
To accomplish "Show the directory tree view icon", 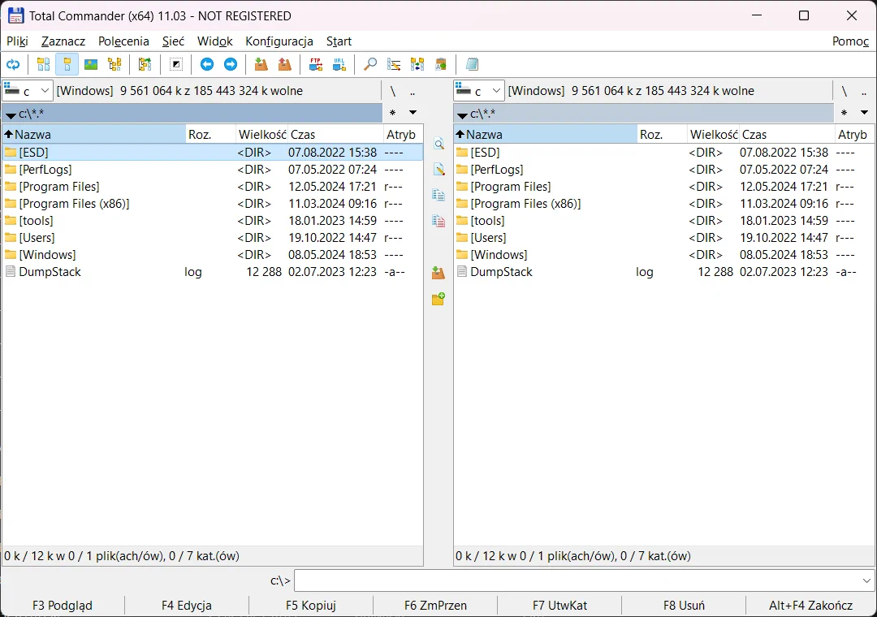I will click(x=114, y=64).
